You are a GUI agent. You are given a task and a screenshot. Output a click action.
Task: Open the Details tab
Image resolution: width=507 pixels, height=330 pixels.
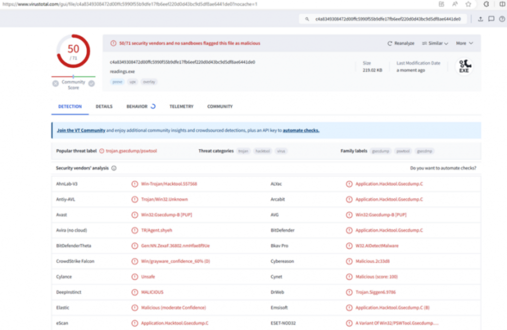[x=104, y=107]
